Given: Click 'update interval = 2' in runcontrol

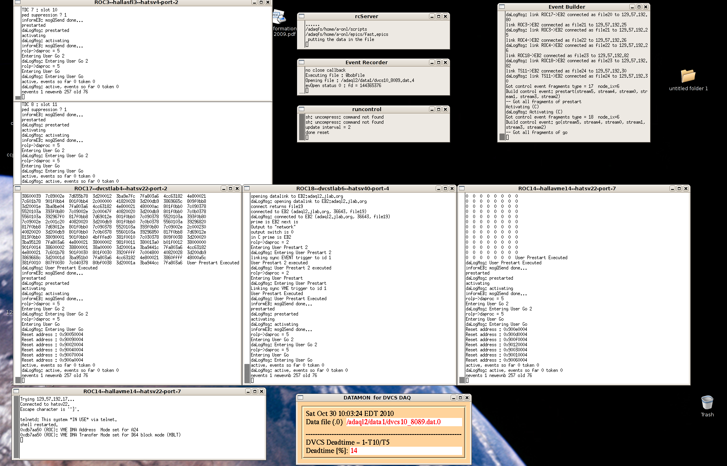Looking at the screenshot, I should point(328,127).
